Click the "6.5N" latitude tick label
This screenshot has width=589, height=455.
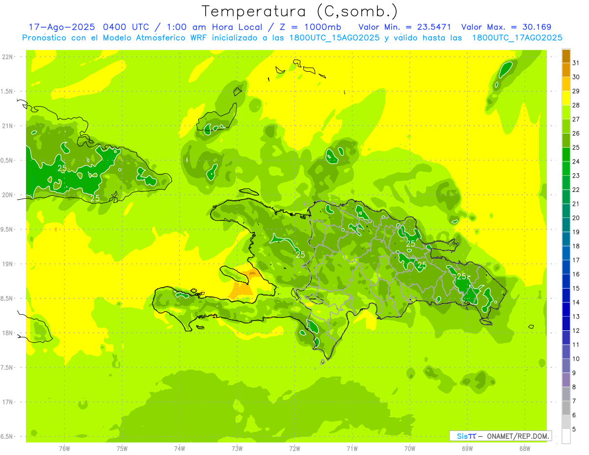coord(8,436)
